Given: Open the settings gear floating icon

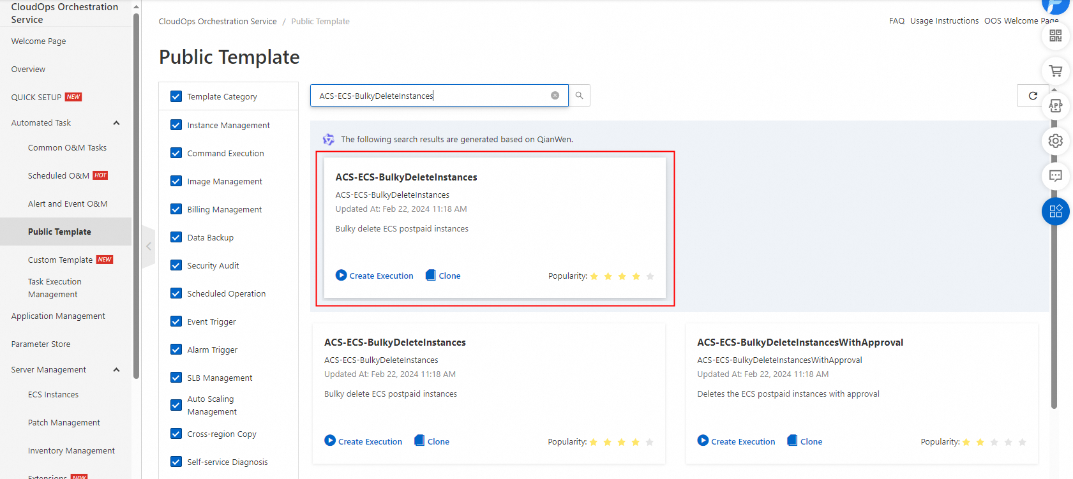Looking at the screenshot, I should 1056,141.
